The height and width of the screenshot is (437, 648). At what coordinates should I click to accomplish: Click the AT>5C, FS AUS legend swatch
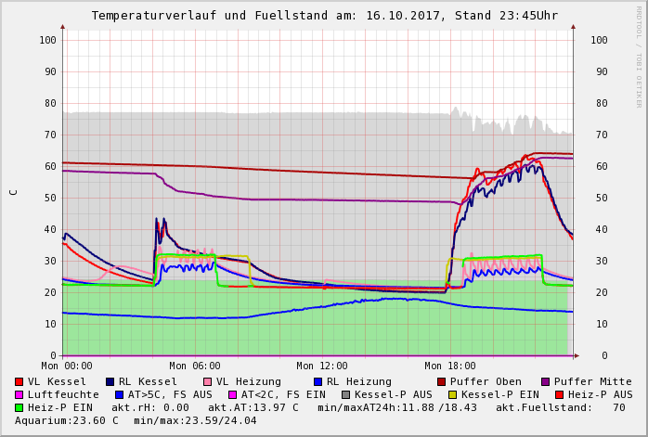tap(117, 394)
